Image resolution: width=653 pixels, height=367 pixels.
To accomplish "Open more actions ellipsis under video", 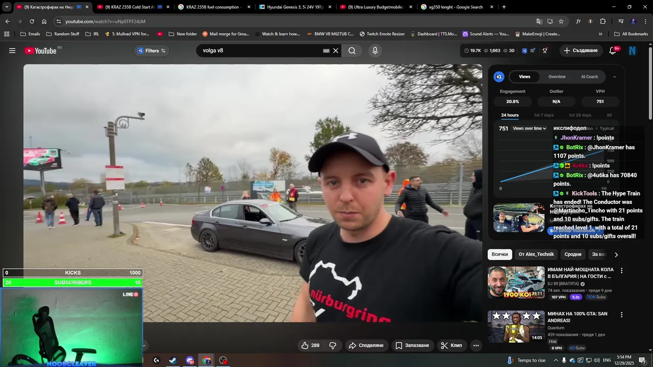I will (476, 345).
